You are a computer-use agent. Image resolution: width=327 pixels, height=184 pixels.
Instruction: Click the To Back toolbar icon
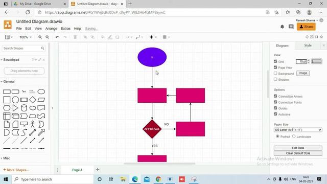click(x=92, y=37)
